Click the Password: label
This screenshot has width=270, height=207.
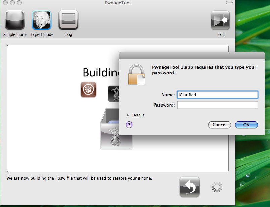point(164,105)
